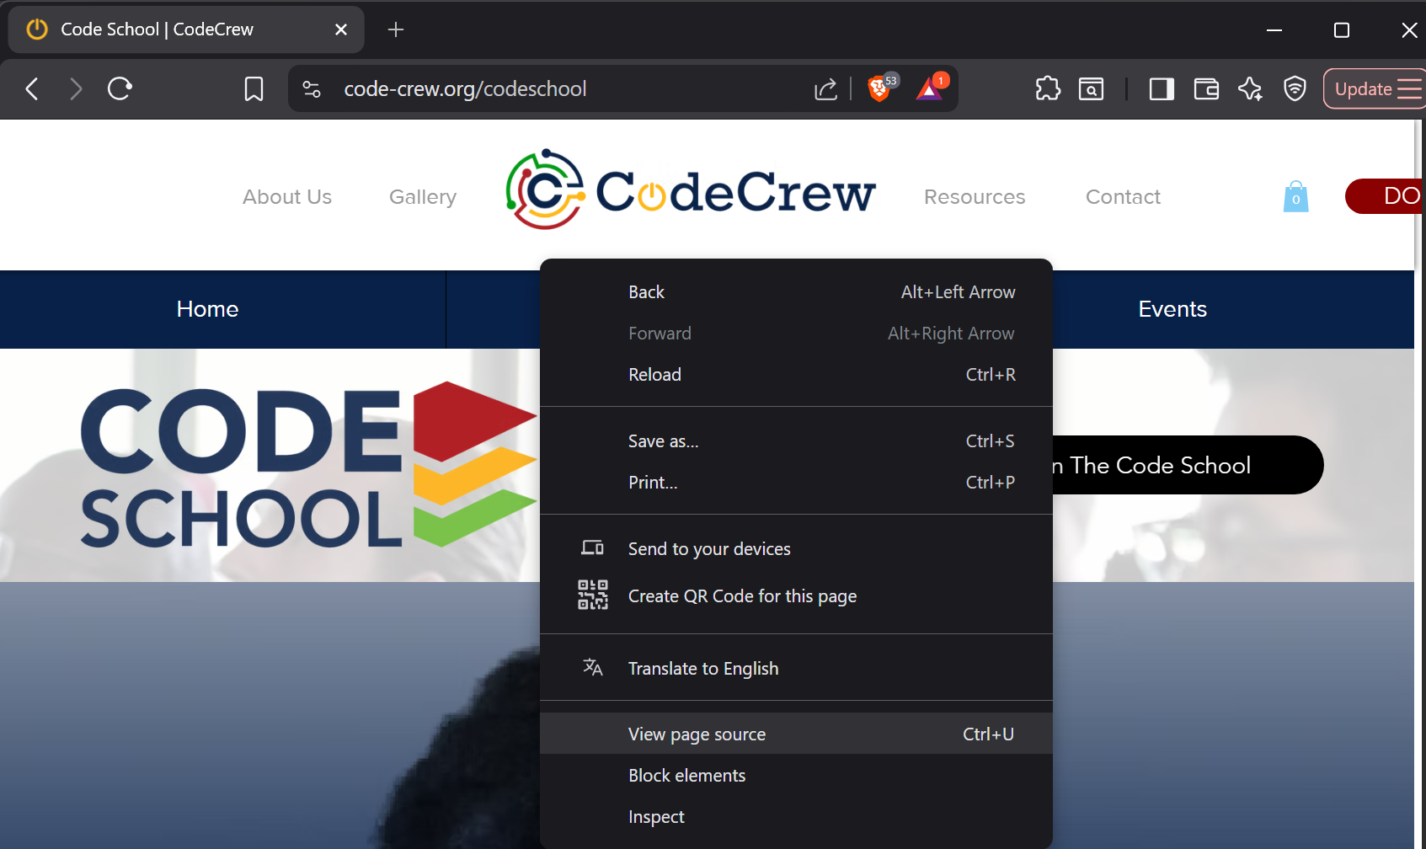Open the extensions puzzle-piece icon

[x=1048, y=88]
